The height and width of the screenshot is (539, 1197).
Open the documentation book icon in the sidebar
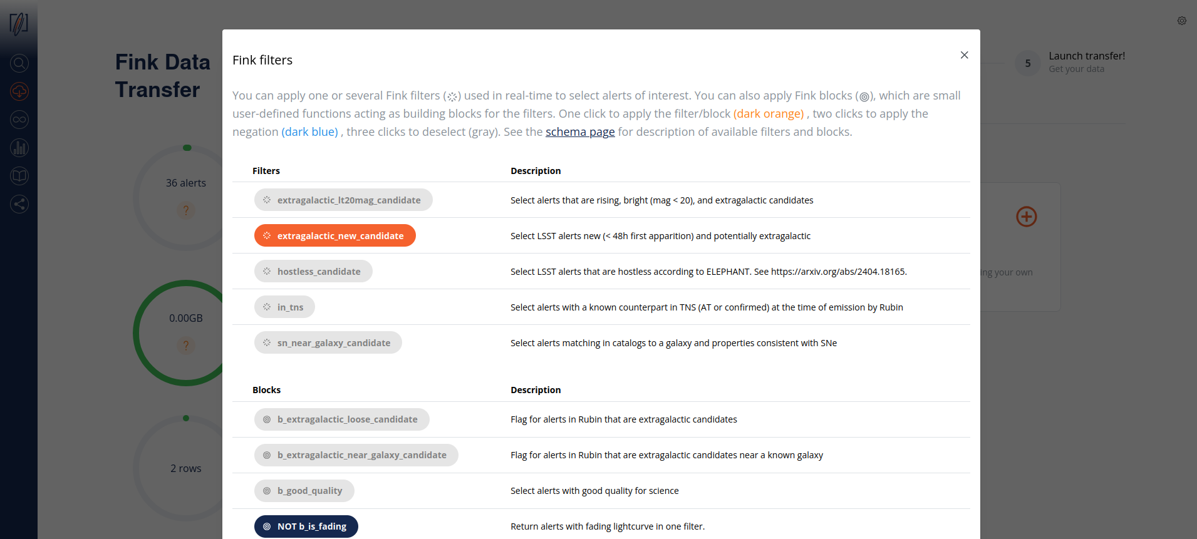tap(19, 176)
